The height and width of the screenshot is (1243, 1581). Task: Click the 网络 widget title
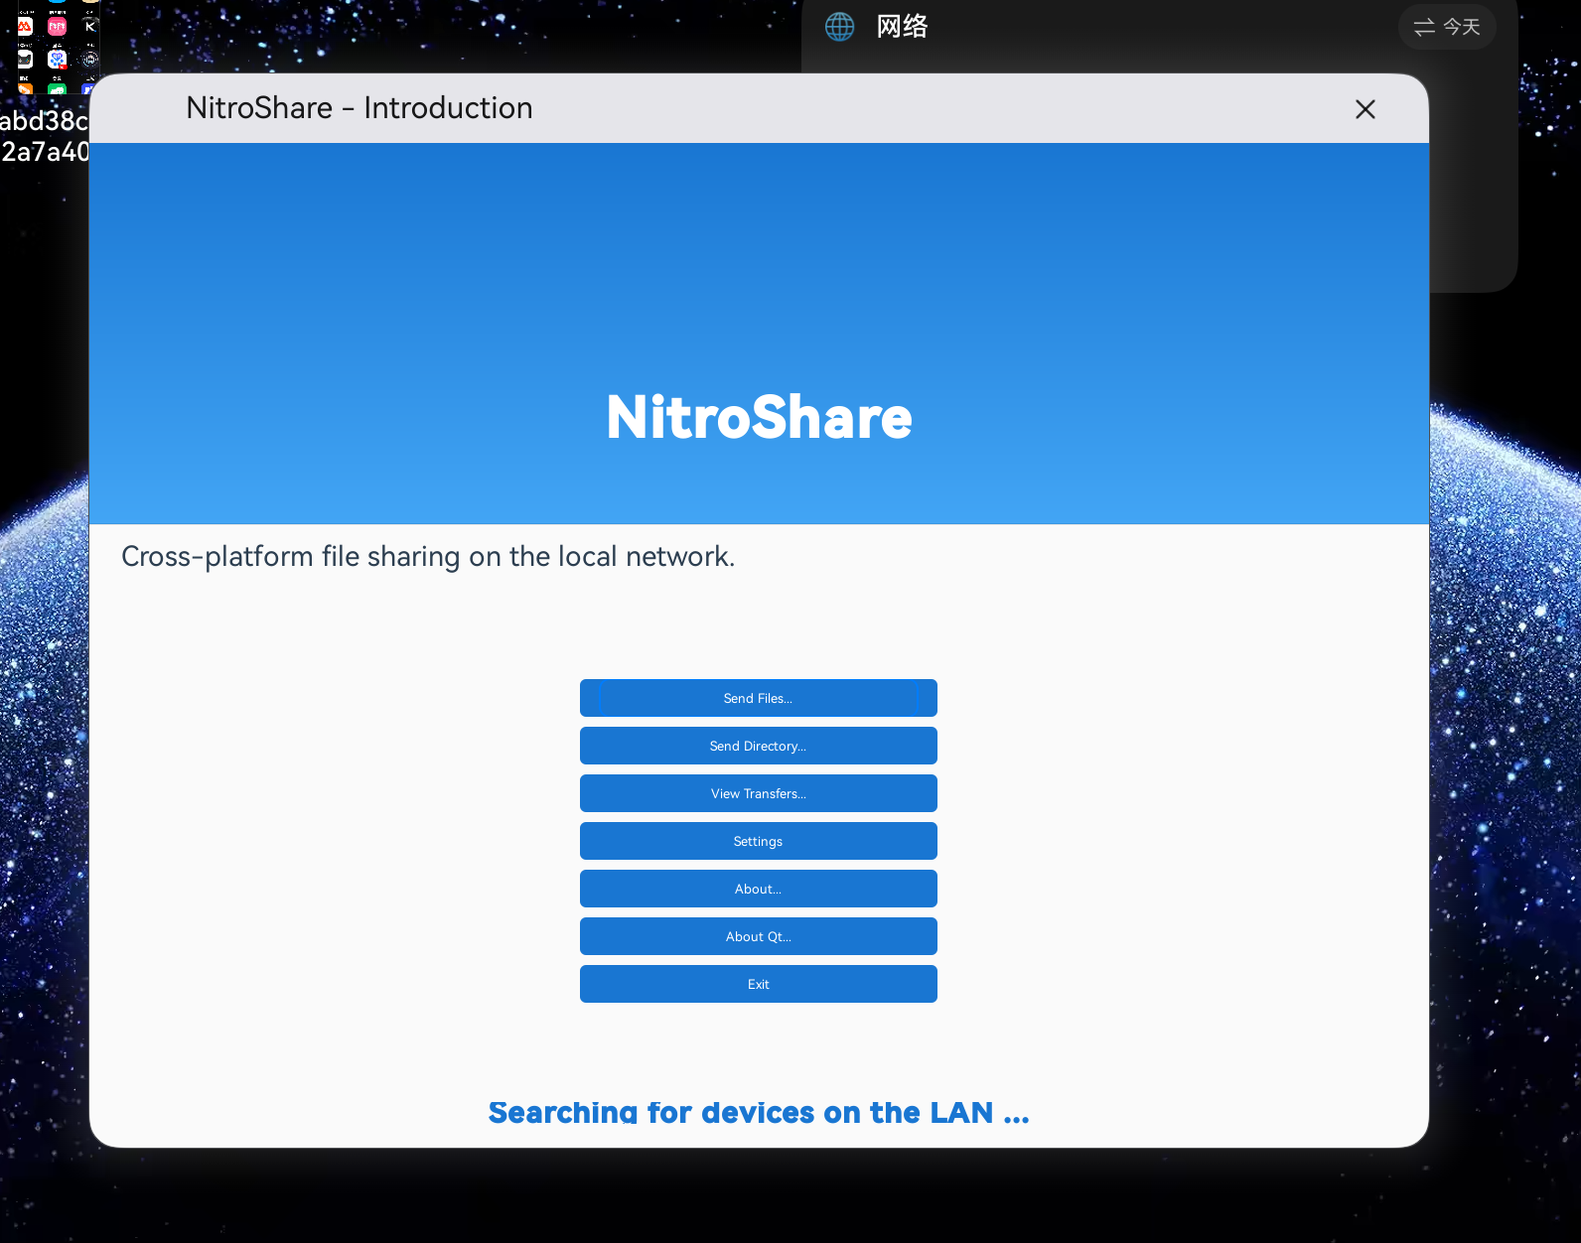902,27
